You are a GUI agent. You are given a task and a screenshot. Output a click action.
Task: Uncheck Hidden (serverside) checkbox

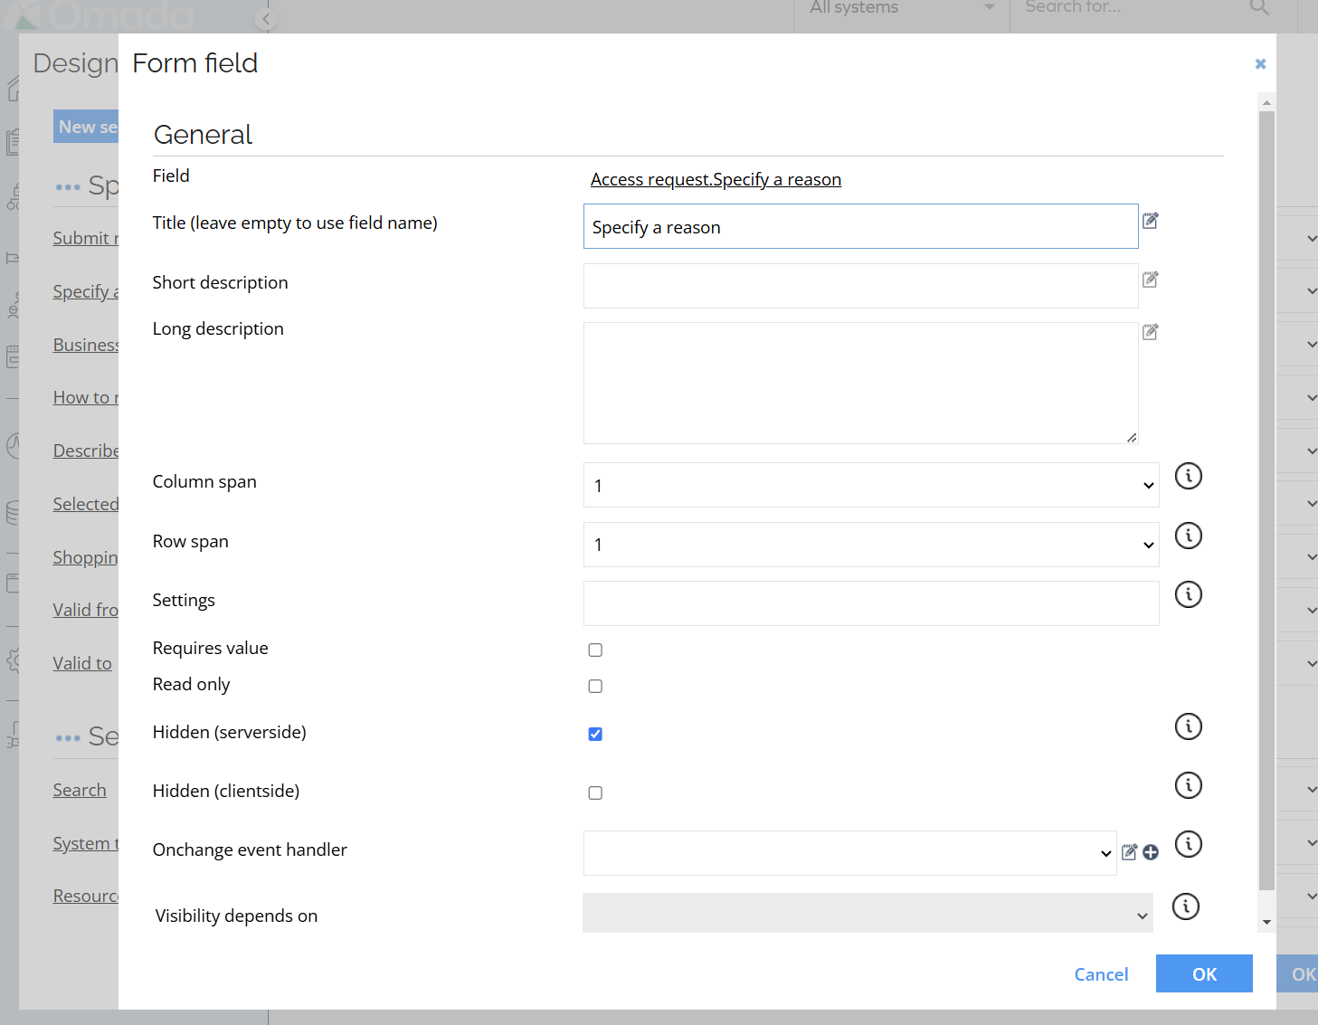[x=595, y=734]
